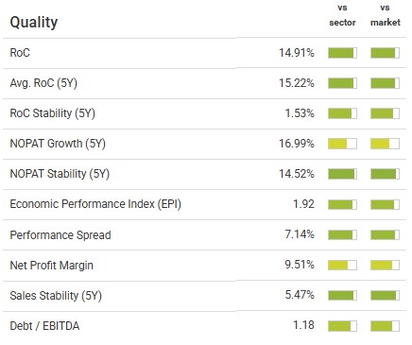This screenshot has height=345, width=412.
Task: Click the Debt / EBITDA label
Action: 44,326
